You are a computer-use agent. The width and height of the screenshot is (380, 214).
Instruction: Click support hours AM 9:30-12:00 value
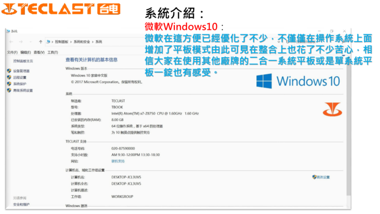tap(136, 154)
